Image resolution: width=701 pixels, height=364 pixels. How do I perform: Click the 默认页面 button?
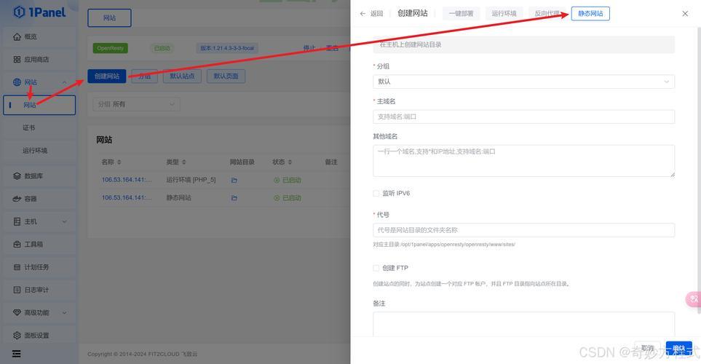pos(226,76)
